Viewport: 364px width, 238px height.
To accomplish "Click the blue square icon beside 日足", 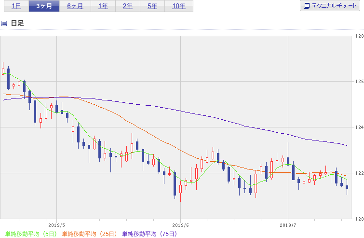I will click(4, 23).
